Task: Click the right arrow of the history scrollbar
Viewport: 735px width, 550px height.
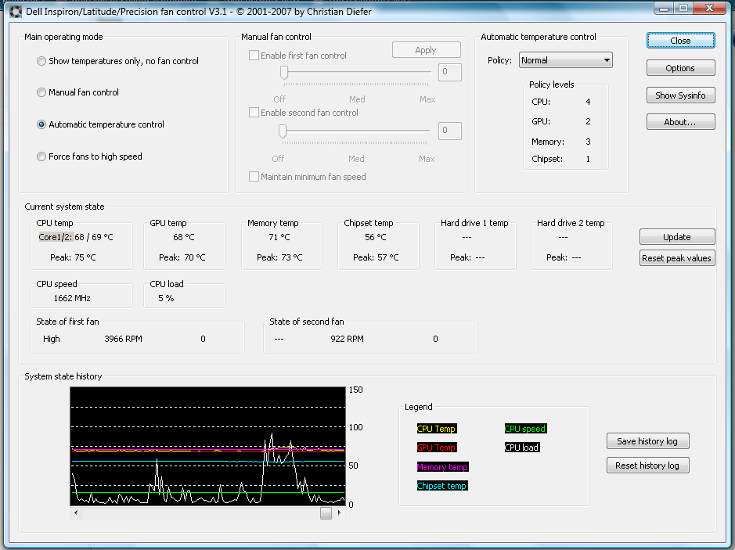Action: (340, 512)
